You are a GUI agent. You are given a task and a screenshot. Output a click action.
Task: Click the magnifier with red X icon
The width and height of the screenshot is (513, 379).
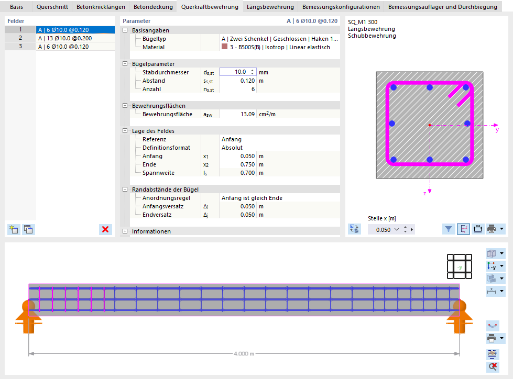(x=493, y=366)
